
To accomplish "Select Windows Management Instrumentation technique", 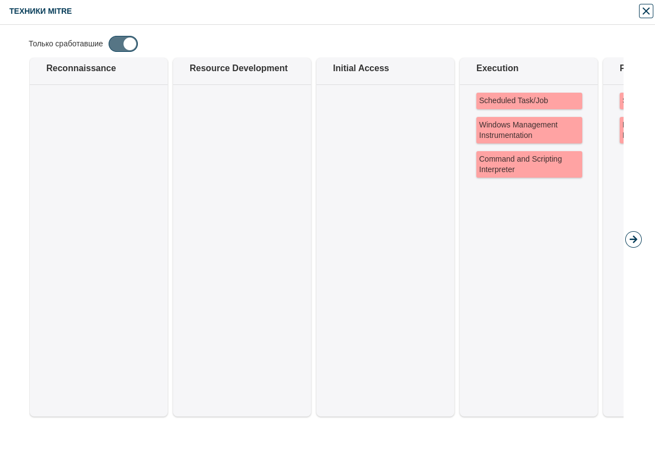I will 529,130.
